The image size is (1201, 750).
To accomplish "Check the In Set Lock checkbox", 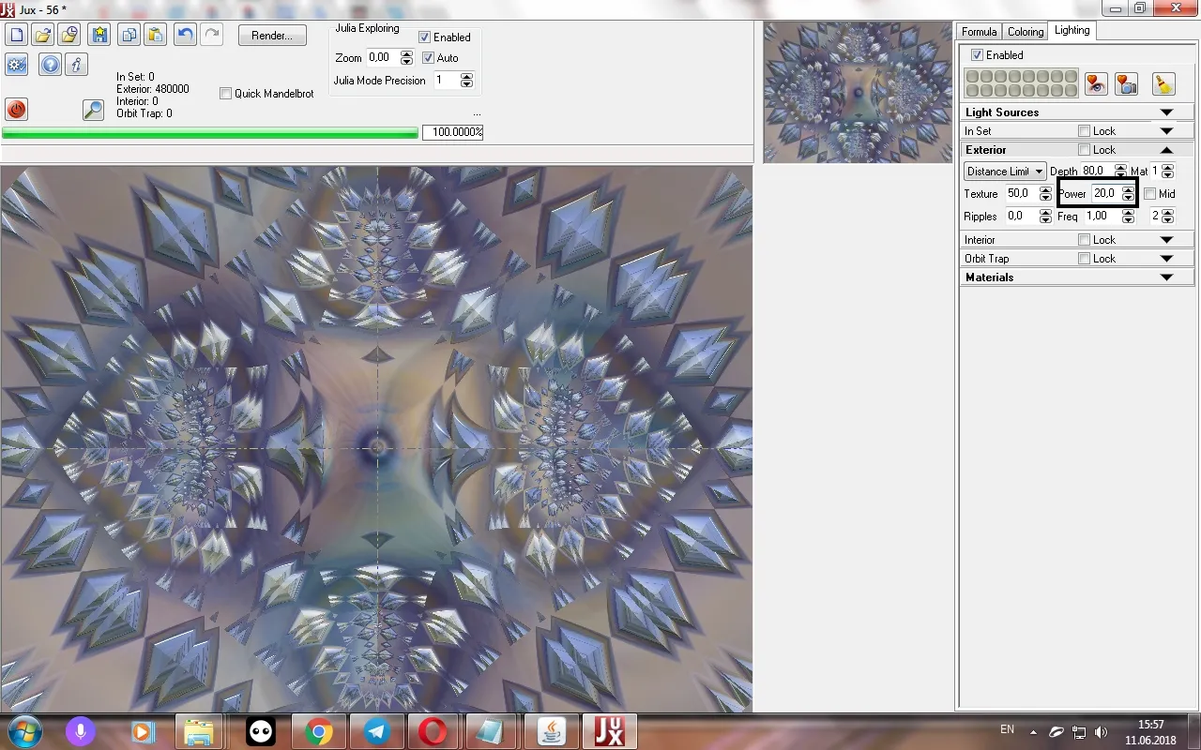I will point(1085,131).
